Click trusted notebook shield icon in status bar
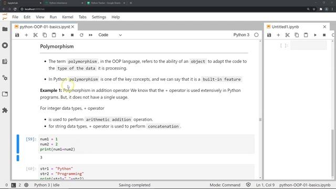Viewport: 336px width, 189px height. click(x=248, y=185)
